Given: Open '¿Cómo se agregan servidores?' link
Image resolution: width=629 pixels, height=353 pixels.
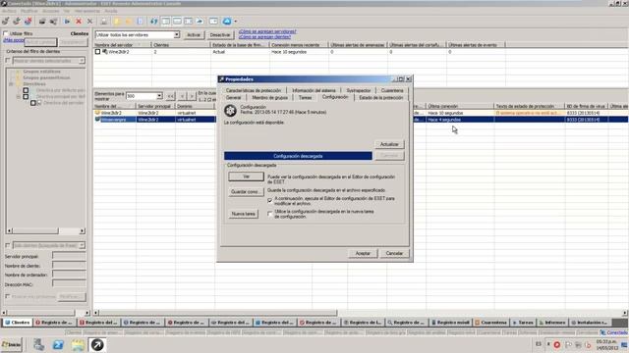Looking at the screenshot, I should point(267,31).
